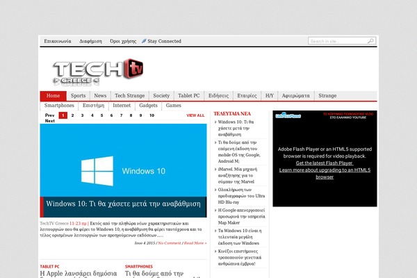Open the Εταιρίες menu item

coord(247,96)
